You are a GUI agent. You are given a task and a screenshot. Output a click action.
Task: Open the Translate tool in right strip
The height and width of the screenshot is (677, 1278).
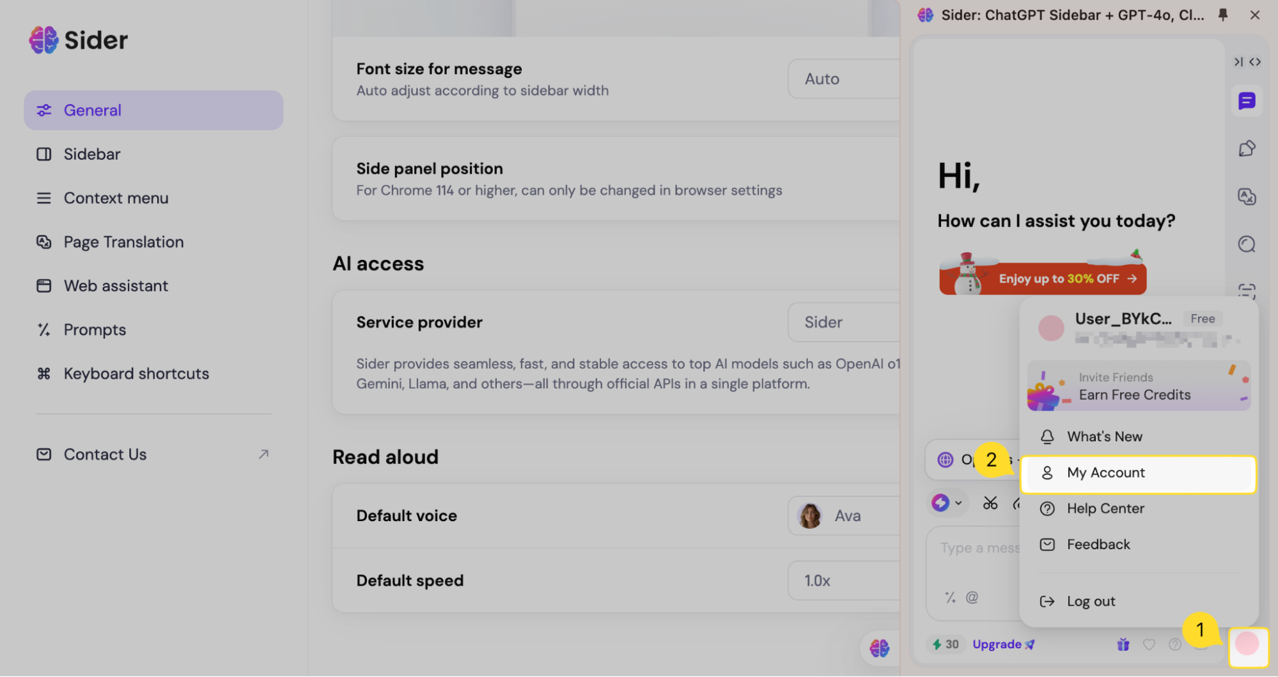tap(1247, 197)
